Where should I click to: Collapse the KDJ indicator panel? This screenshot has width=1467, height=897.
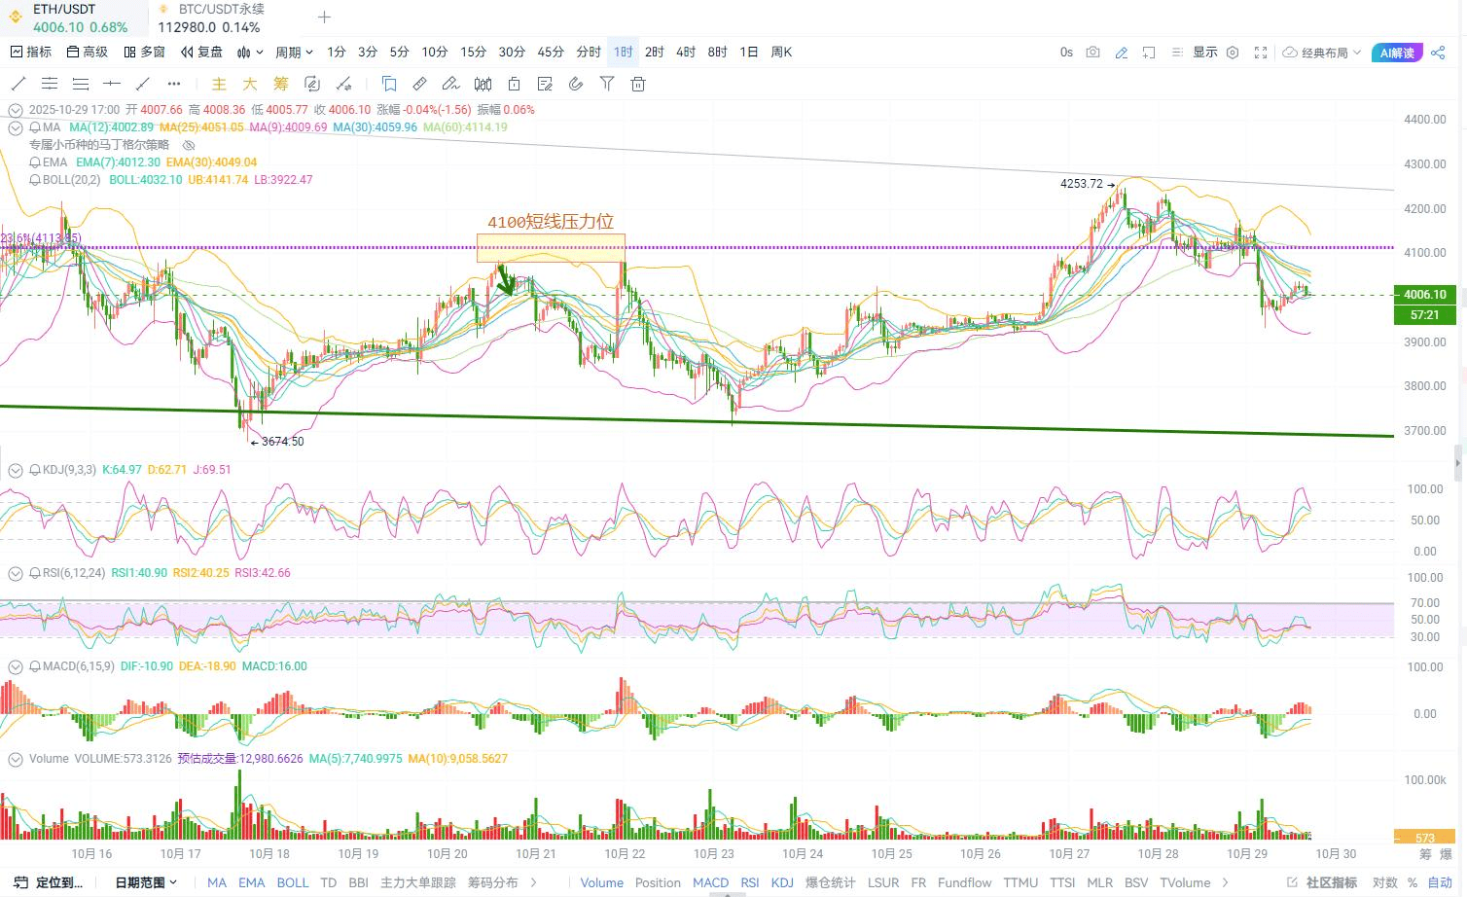[16, 470]
